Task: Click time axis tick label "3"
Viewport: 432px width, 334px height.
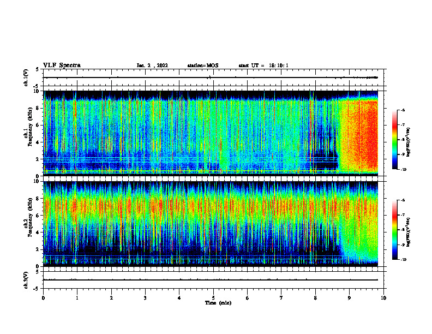Action: 145,298
